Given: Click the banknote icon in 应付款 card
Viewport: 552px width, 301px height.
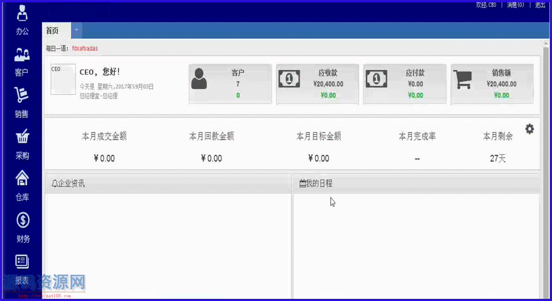Looking at the screenshot, I should pos(376,79).
